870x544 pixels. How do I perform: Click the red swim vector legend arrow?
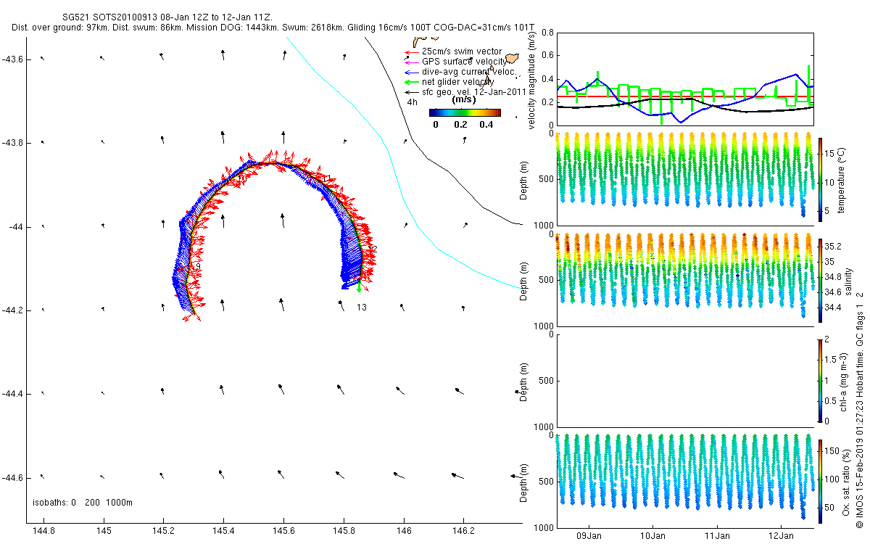tap(412, 52)
